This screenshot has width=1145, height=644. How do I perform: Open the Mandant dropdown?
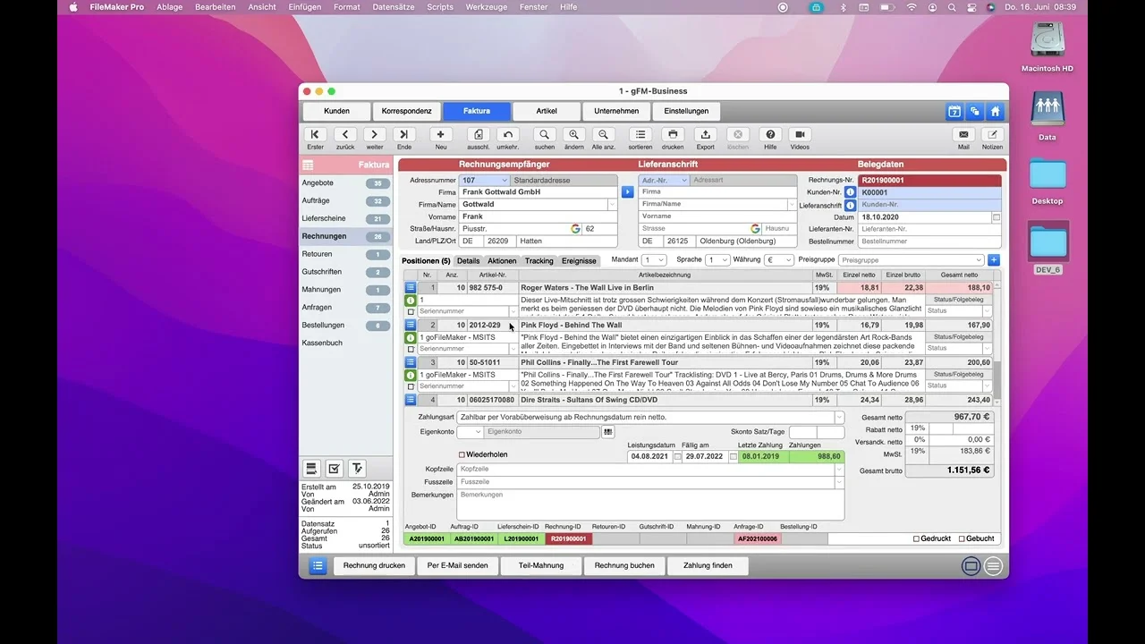[654, 260]
